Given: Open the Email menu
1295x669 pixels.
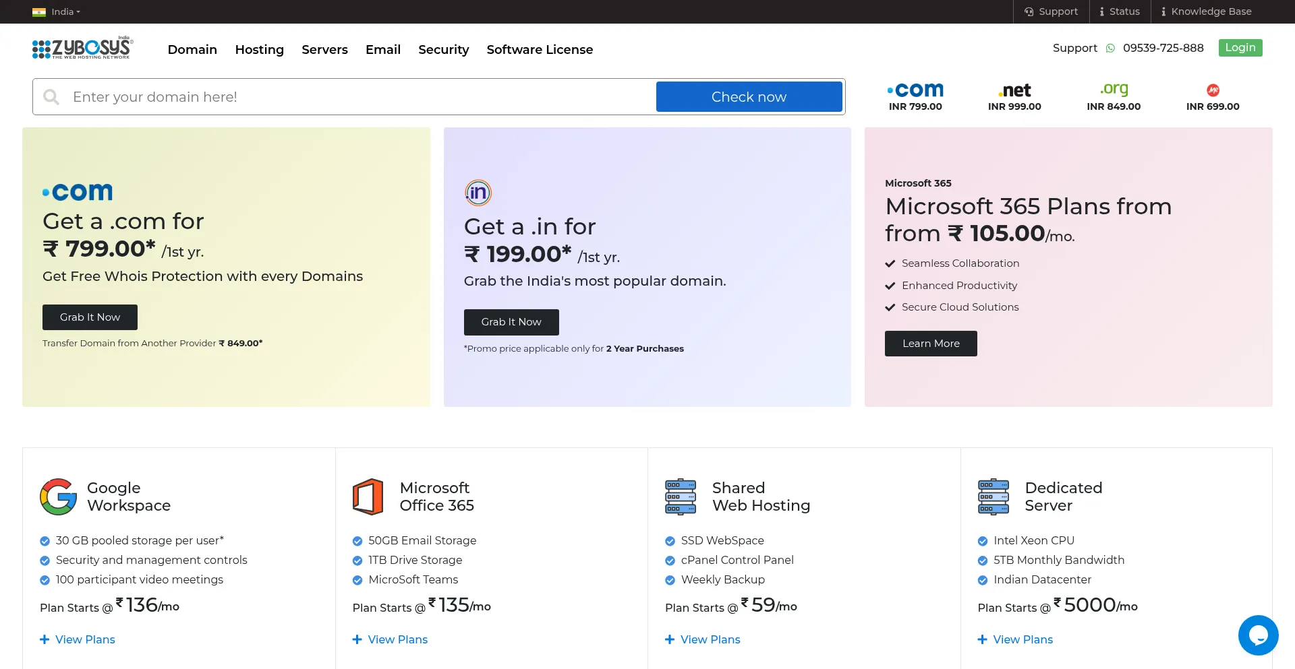Looking at the screenshot, I should click(x=383, y=49).
